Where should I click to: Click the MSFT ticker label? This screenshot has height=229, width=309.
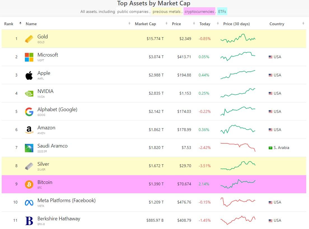tap(41, 60)
